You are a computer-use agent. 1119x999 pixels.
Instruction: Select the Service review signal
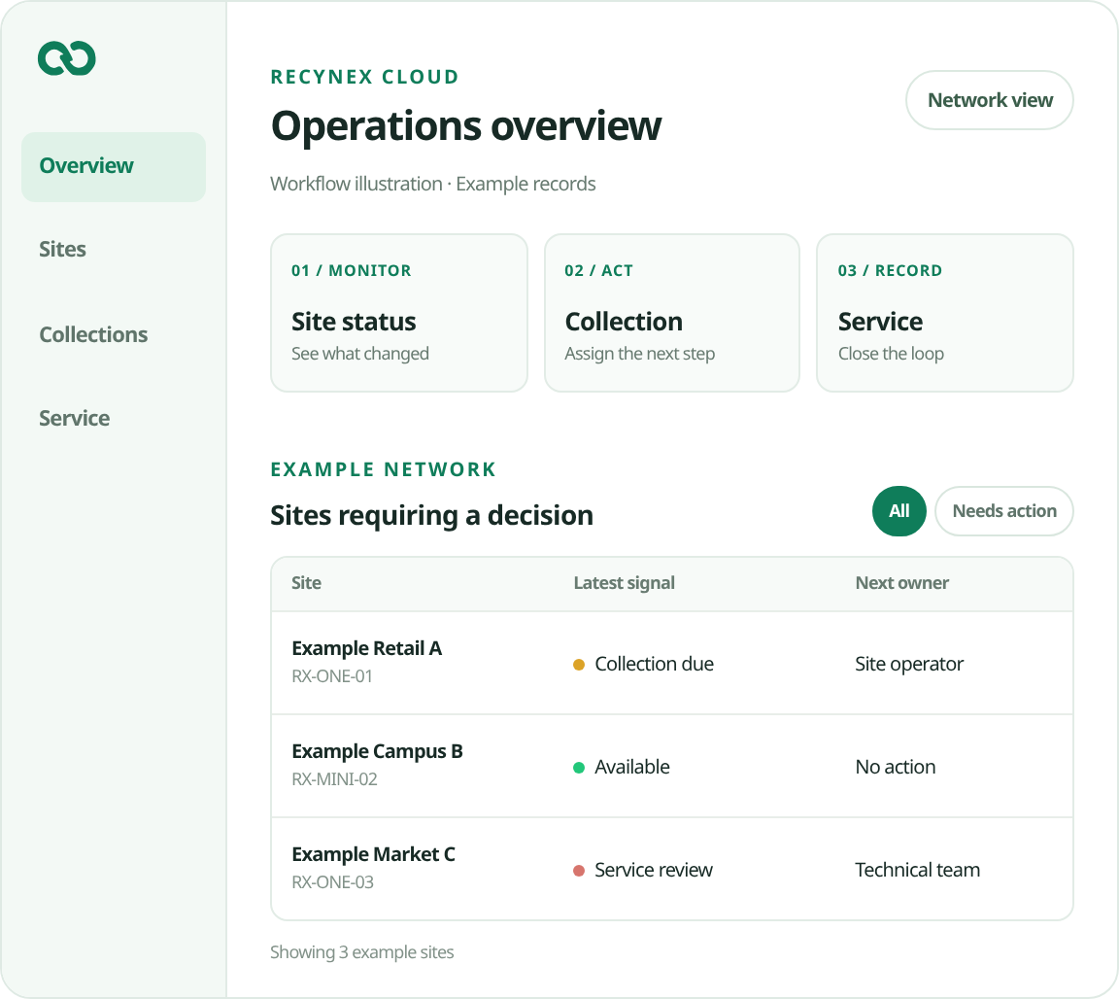pos(654,870)
